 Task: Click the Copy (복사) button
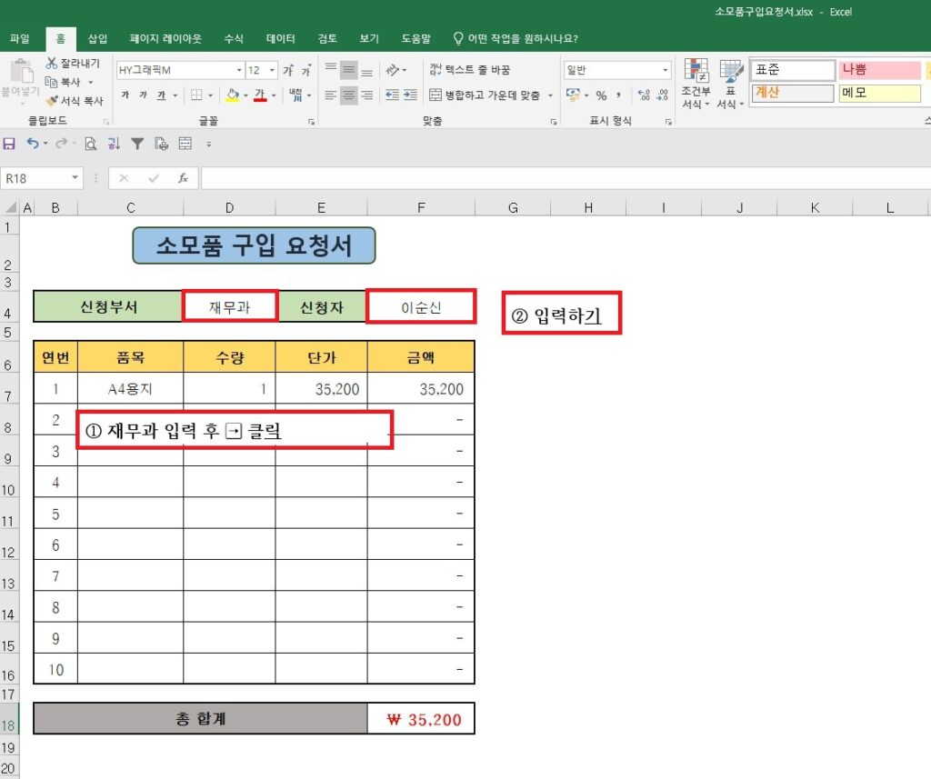coord(65,82)
